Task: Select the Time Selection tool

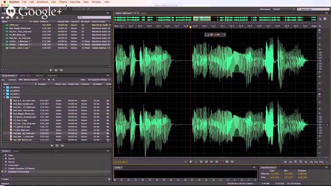Action: (69, 9)
